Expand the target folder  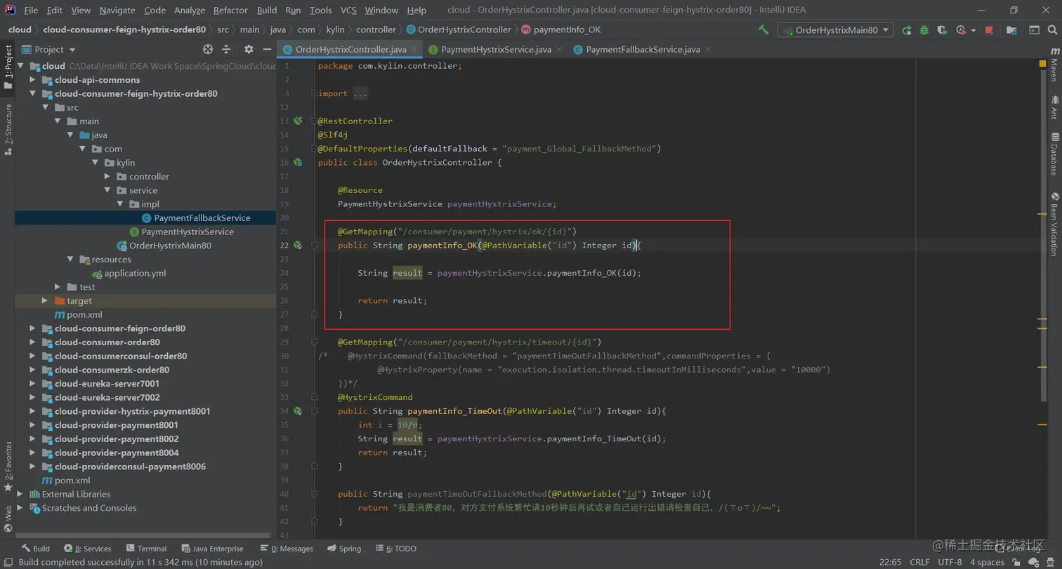click(x=45, y=300)
